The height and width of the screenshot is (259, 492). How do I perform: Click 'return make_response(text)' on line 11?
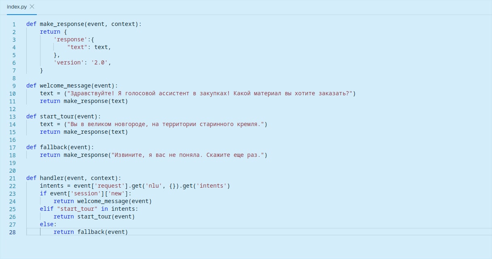pos(84,101)
